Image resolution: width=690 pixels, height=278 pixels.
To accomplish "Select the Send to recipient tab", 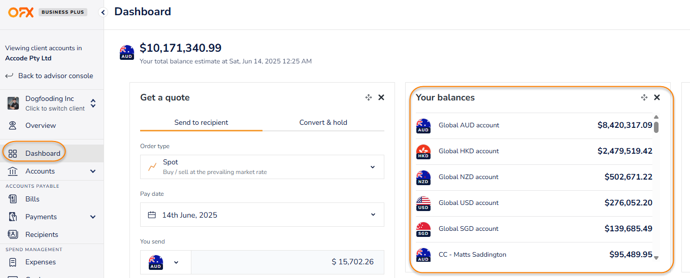I will coord(201,122).
